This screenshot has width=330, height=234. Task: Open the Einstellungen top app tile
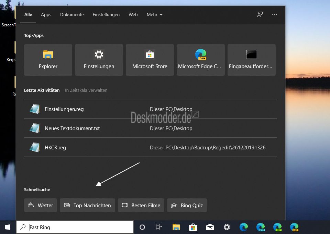click(x=99, y=60)
